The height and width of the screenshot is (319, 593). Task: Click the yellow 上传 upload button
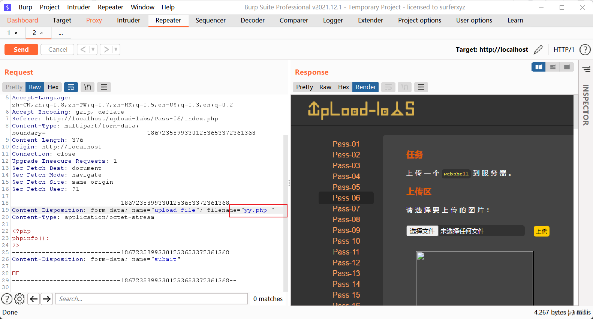coord(542,231)
